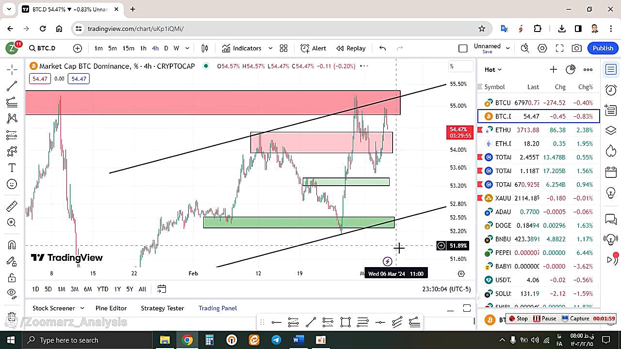Select the ruler measure tool
Image resolution: width=621 pixels, height=349 pixels.
[12, 206]
